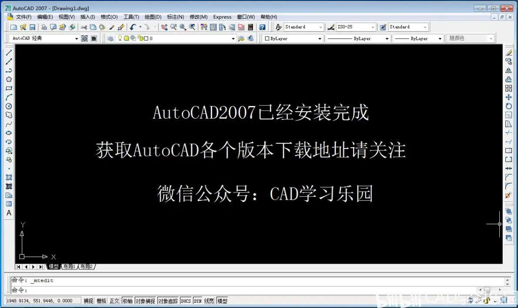Select the Polygon drawing tool
The image size is (518, 308).
(x=9, y=79)
